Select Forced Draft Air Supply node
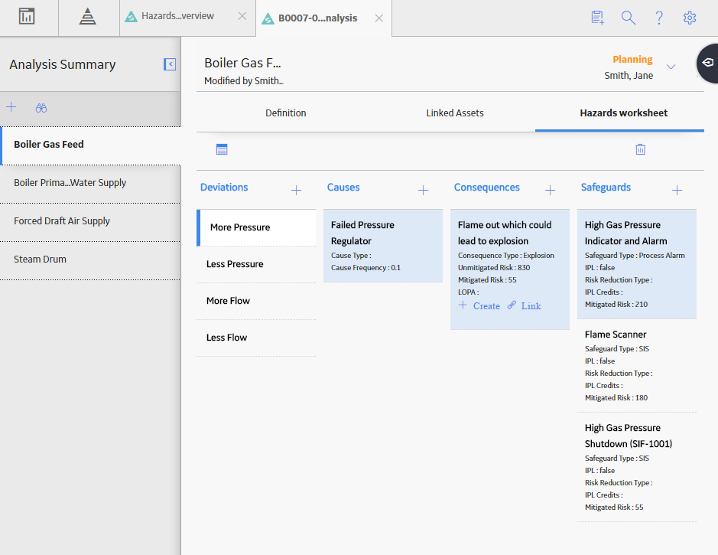Viewport: 718px width, 555px height. point(91,221)
